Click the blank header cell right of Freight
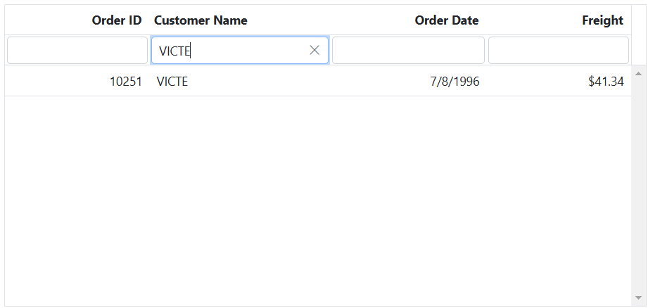The height and width of the screenshot is (308, 648). click(x=639, y=20)
